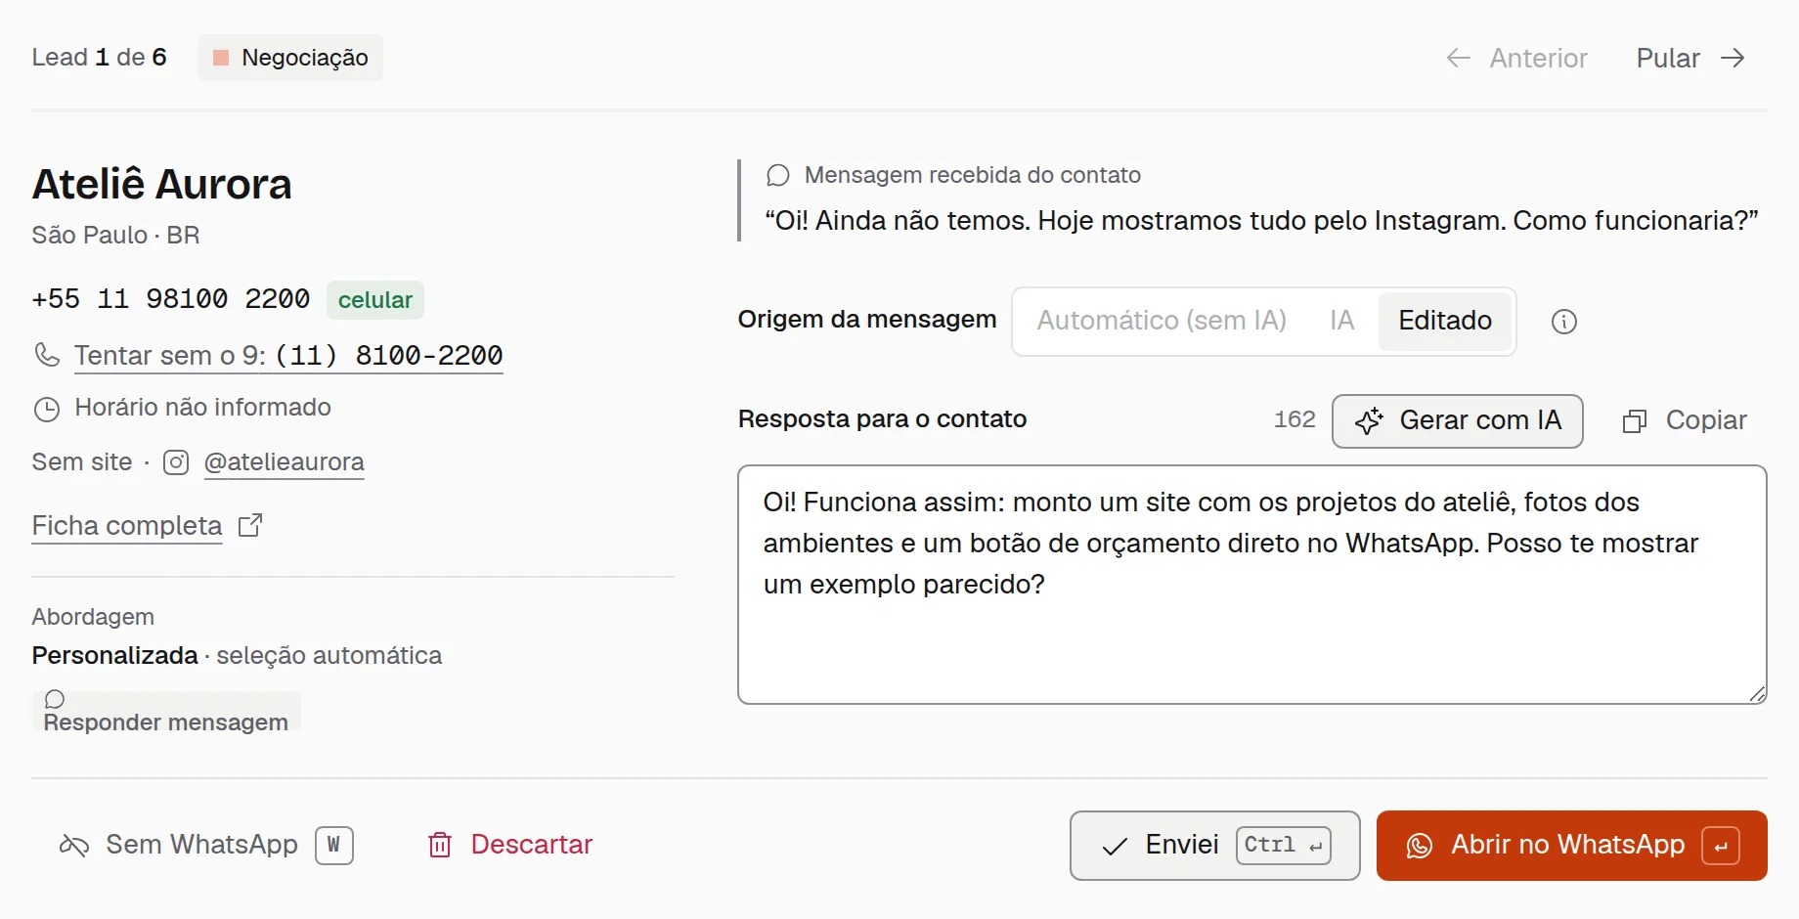This screenshot has width=1799, height=919.
Task: Skip this lead with Pular
Action: [x=1690, y=58]
